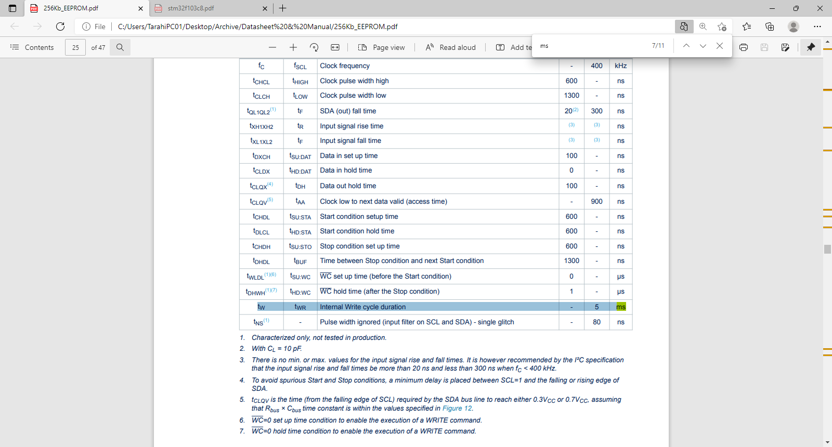Click the Add text button

tap(514, 47)
